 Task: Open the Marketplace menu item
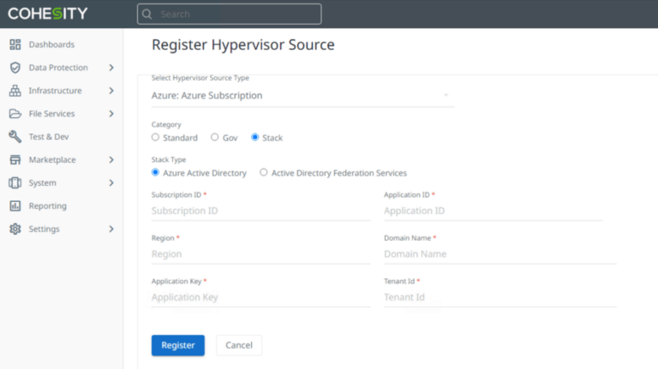51,160
